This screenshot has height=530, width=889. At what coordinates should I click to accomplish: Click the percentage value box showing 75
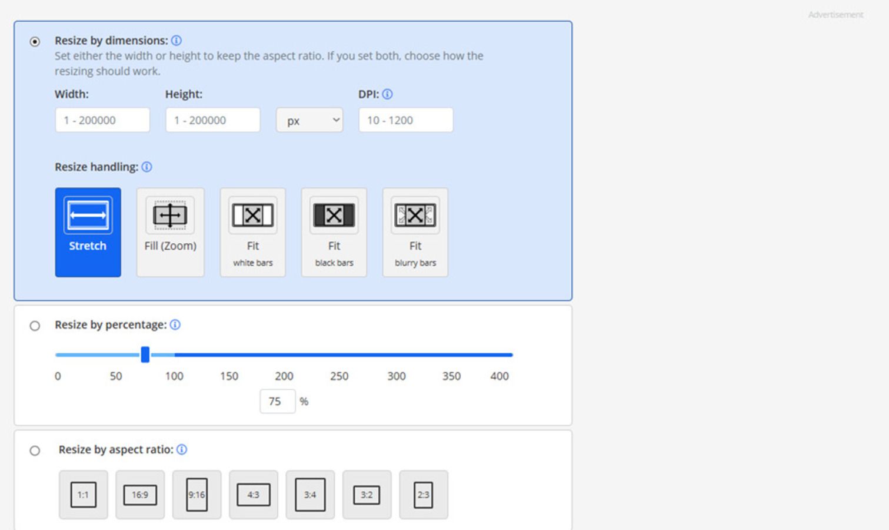(x=277, y=402)
